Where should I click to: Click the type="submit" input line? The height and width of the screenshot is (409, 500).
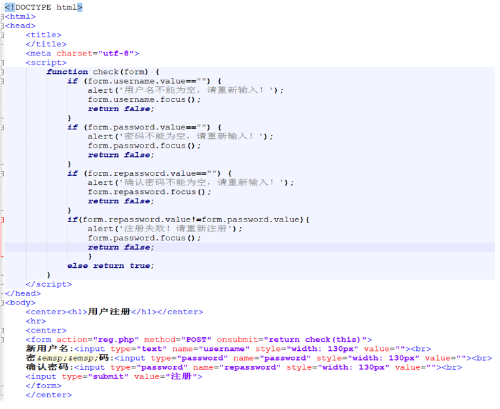coord(114,376)
